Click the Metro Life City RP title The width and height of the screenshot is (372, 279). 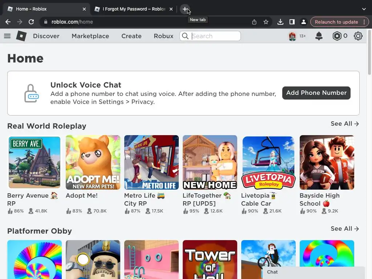pos(145,199)
